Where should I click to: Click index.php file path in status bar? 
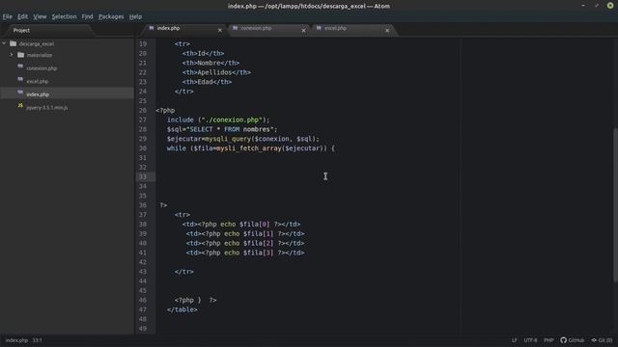pos(16,340)
